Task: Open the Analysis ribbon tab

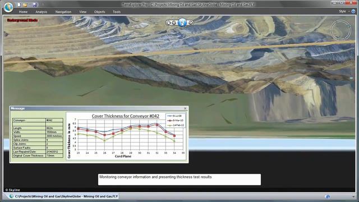Action: tap(41, 12)
